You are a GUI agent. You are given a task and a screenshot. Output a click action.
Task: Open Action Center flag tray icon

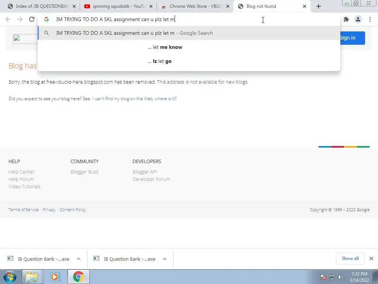click(x=323, y=277)
